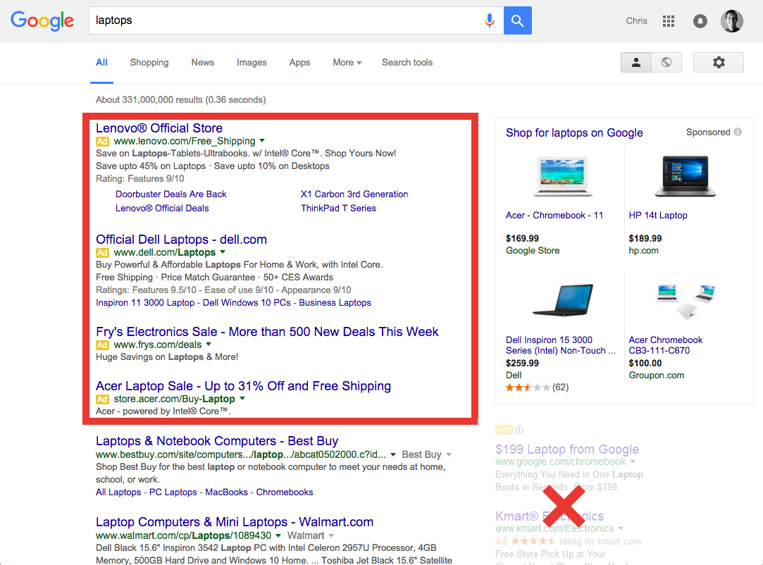Expand bestbuy.com URL dropdown arrow
The image size is (763, 565).
[393, 454]
